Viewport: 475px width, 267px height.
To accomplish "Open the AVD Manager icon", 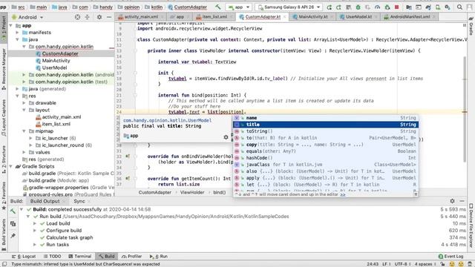I will click(438, 7).
